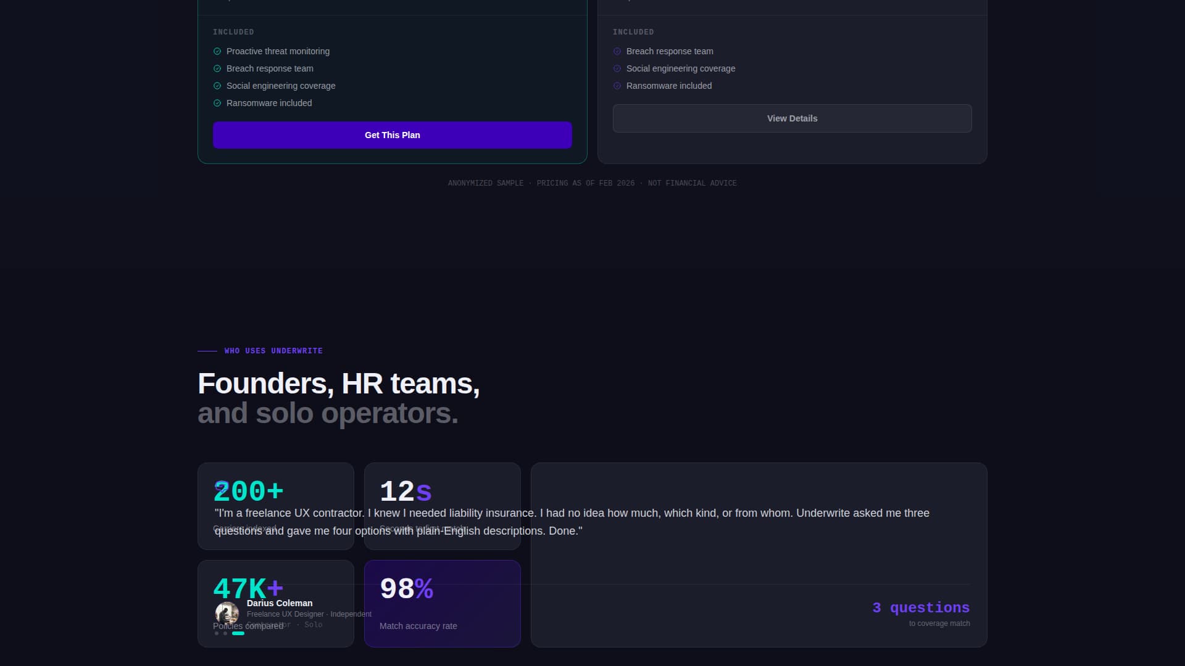
Task: Click the 'to coverage match' caption
Action: (939, 623)
